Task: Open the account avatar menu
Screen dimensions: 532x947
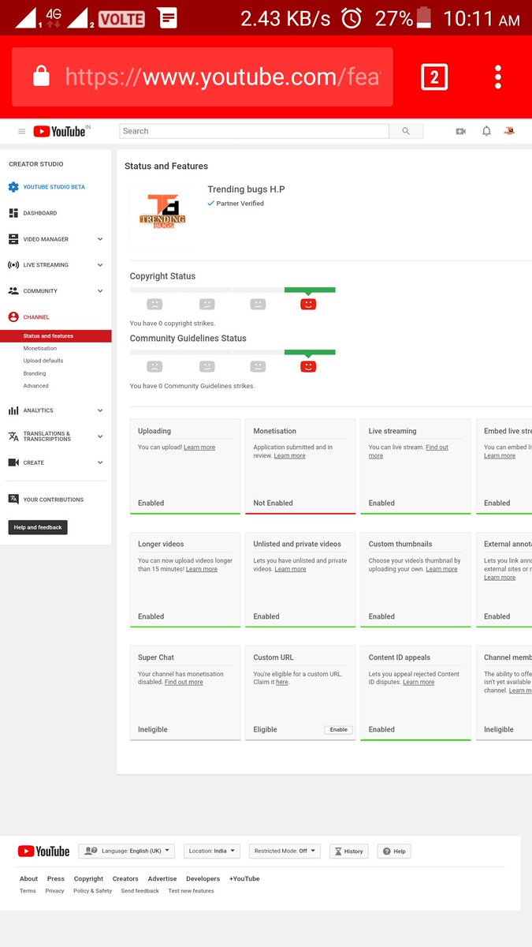Action: [x=509, y=131]
